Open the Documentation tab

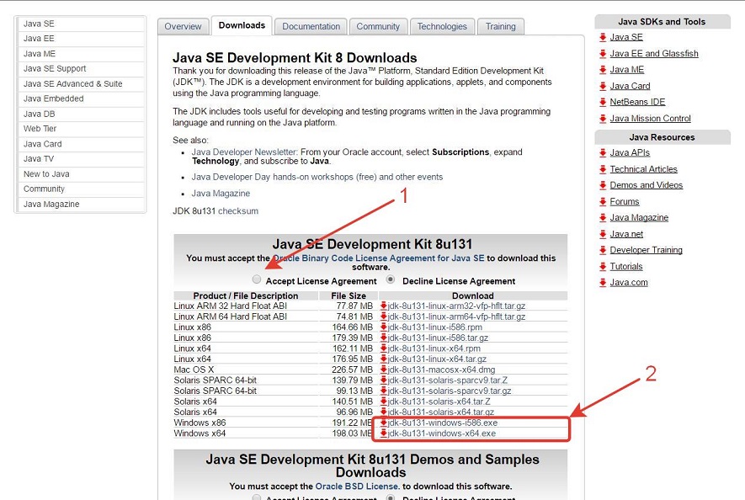pos(311,27)
